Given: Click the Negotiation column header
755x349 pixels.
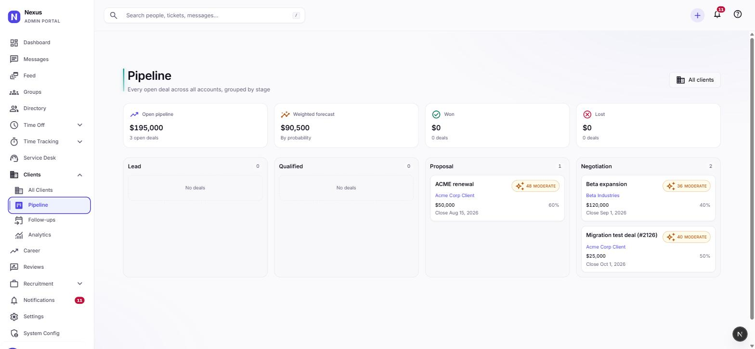Looking at the screenshot, I should coord(597,166).
